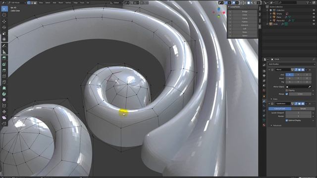Hide the Plane.002 object in outliner

(x=314, y=21)
